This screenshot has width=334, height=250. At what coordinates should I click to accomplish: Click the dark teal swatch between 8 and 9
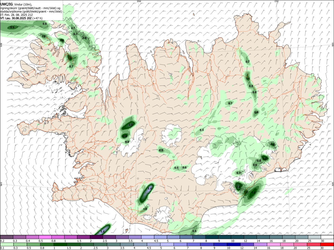click(x=212, y=237)
